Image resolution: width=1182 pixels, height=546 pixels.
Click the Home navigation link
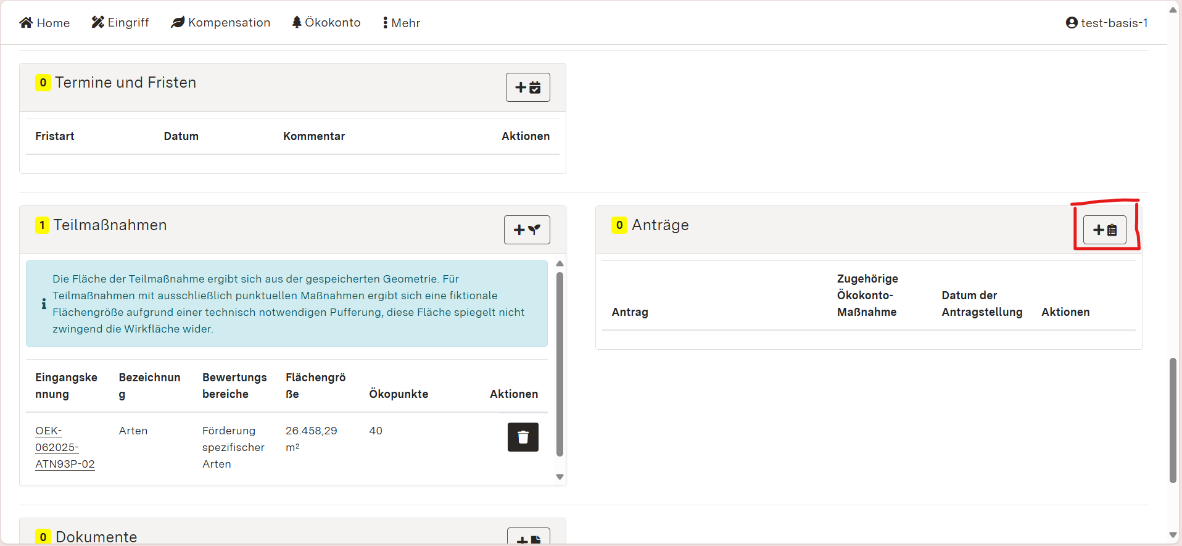pyautogui.click(x=53, y=23)
